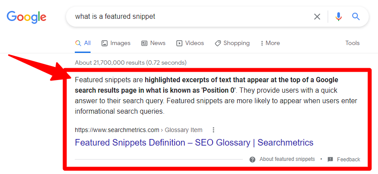Click the blue search magnifier icon
This screenshot has height=174, width=378.
tap(356, 16)
